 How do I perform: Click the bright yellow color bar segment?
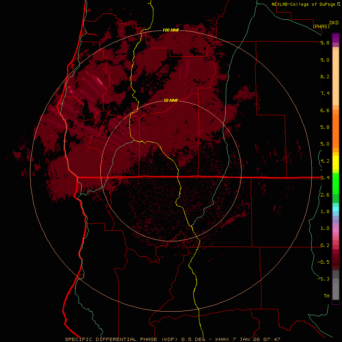click(x=336, y=163)
